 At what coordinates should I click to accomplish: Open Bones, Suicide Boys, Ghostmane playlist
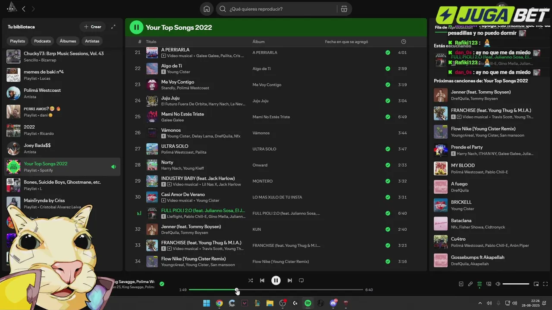coord(63,185)
